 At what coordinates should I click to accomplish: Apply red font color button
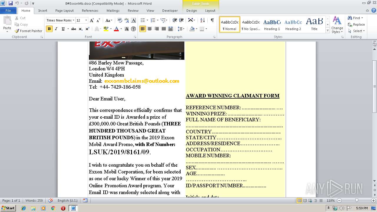pyautogui.click(x=116, y=29)
